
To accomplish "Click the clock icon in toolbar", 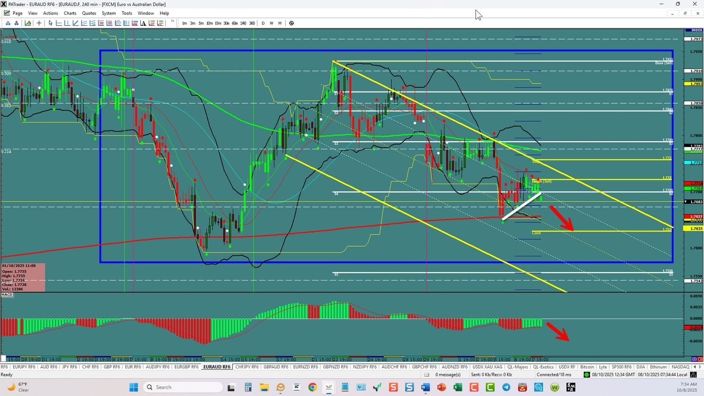I will point(291,23).
